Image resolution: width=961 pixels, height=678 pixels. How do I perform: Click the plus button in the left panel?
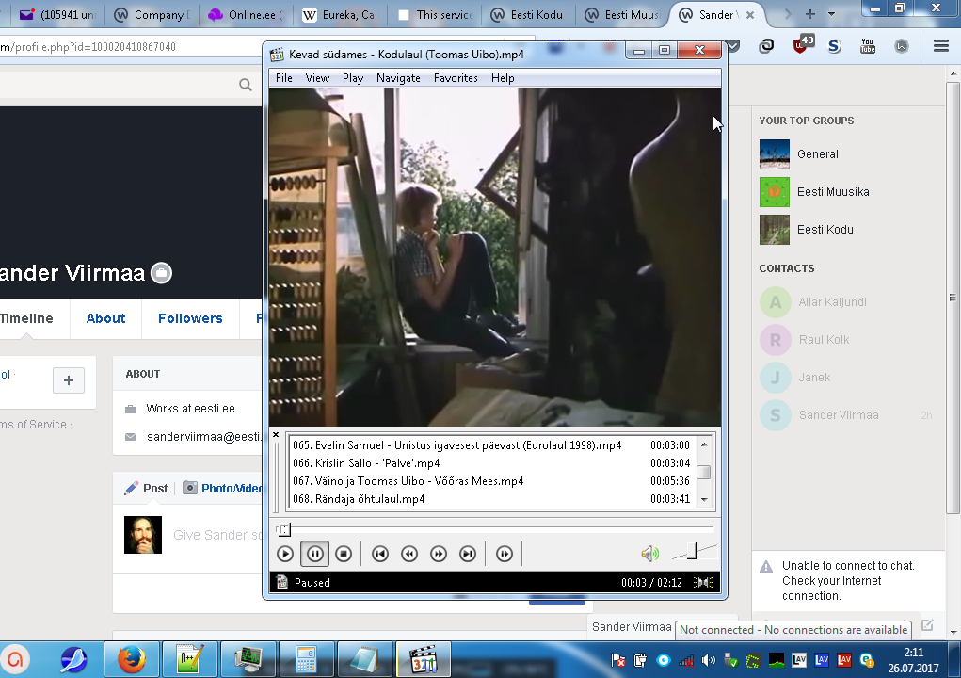(x=69, y=380)
